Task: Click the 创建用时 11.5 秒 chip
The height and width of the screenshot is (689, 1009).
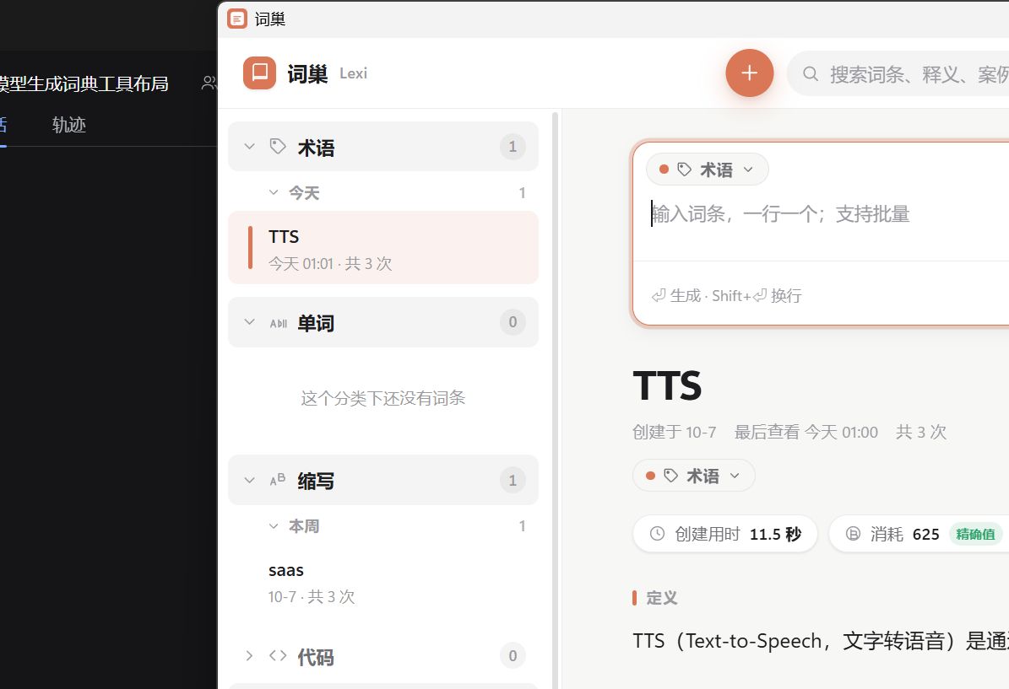Action: (725, 534)
